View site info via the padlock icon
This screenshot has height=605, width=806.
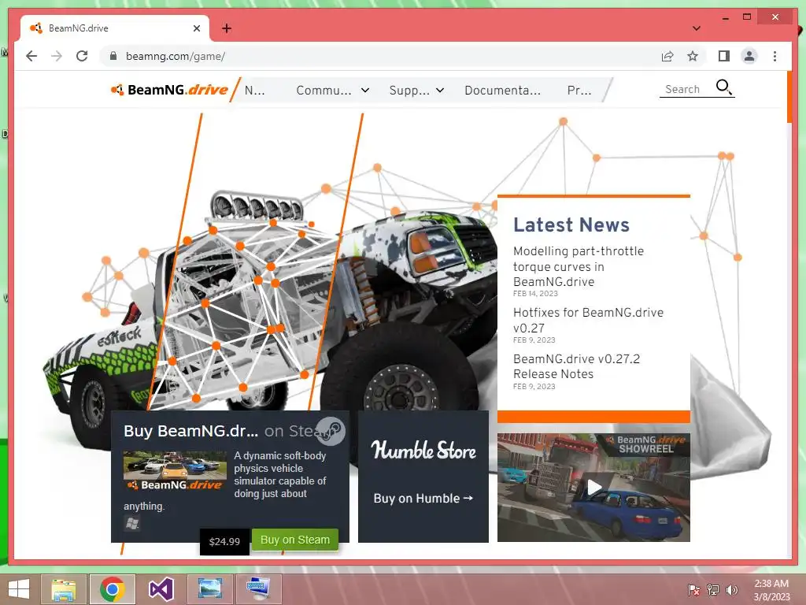point(113,56)
